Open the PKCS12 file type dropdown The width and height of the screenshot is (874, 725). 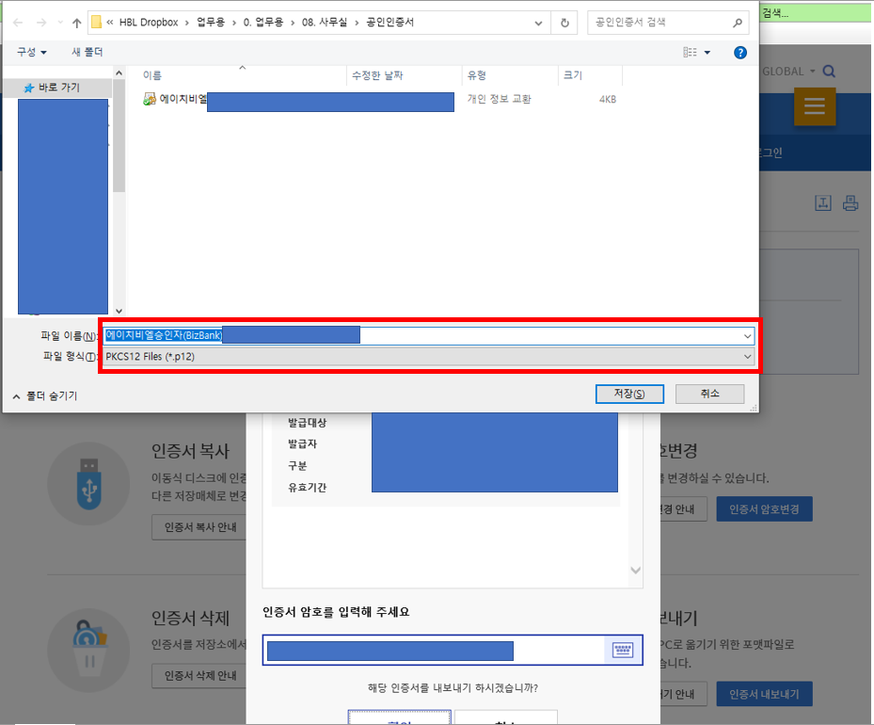click(746, 356)
